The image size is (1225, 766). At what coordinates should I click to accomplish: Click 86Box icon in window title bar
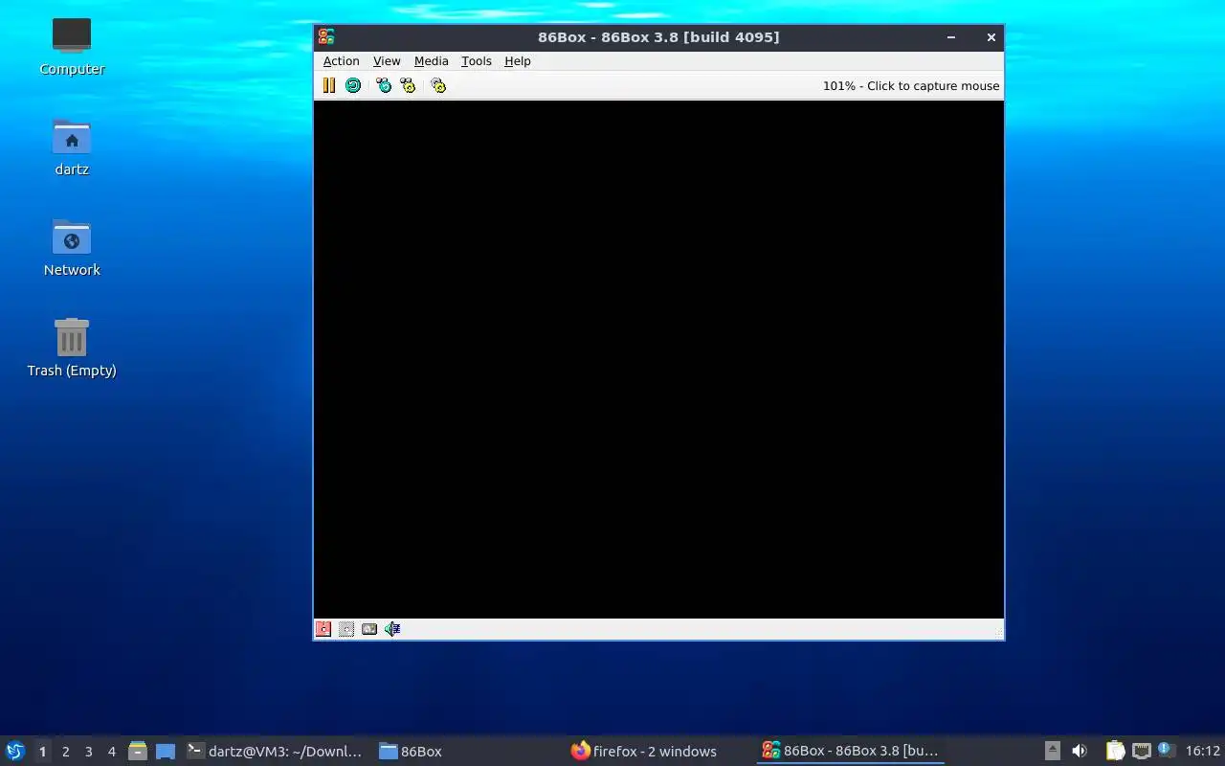point(326,37)
